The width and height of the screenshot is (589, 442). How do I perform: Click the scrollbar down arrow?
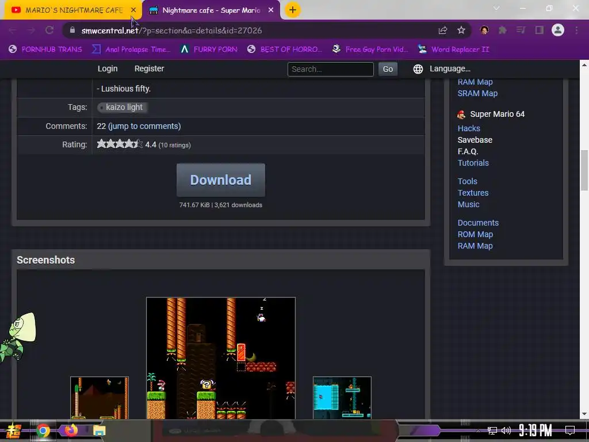[584, 414]
